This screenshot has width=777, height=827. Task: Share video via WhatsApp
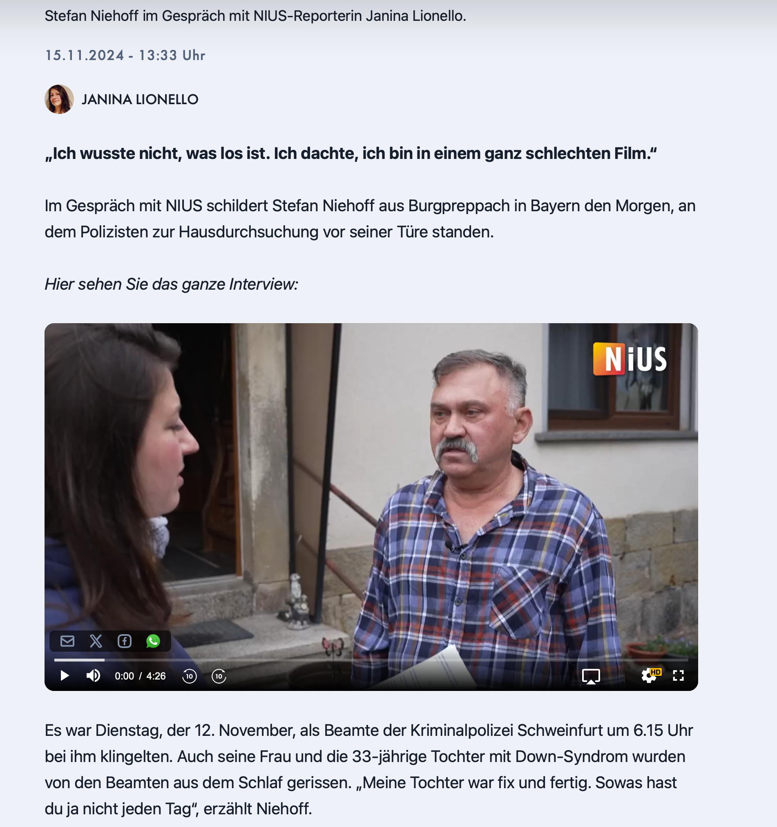point(153,641)
